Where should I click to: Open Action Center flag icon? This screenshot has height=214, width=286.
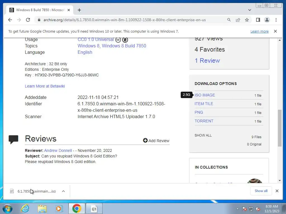point(244,209)
